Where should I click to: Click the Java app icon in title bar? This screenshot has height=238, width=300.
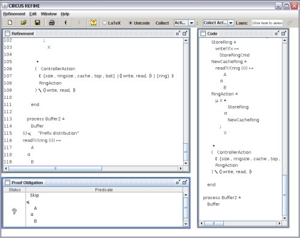[5, 5]
